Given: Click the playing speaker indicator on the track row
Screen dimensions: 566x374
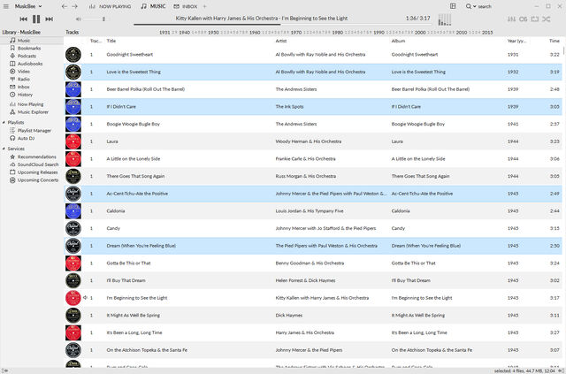Looking at the screenshot, I should [86, 298].
